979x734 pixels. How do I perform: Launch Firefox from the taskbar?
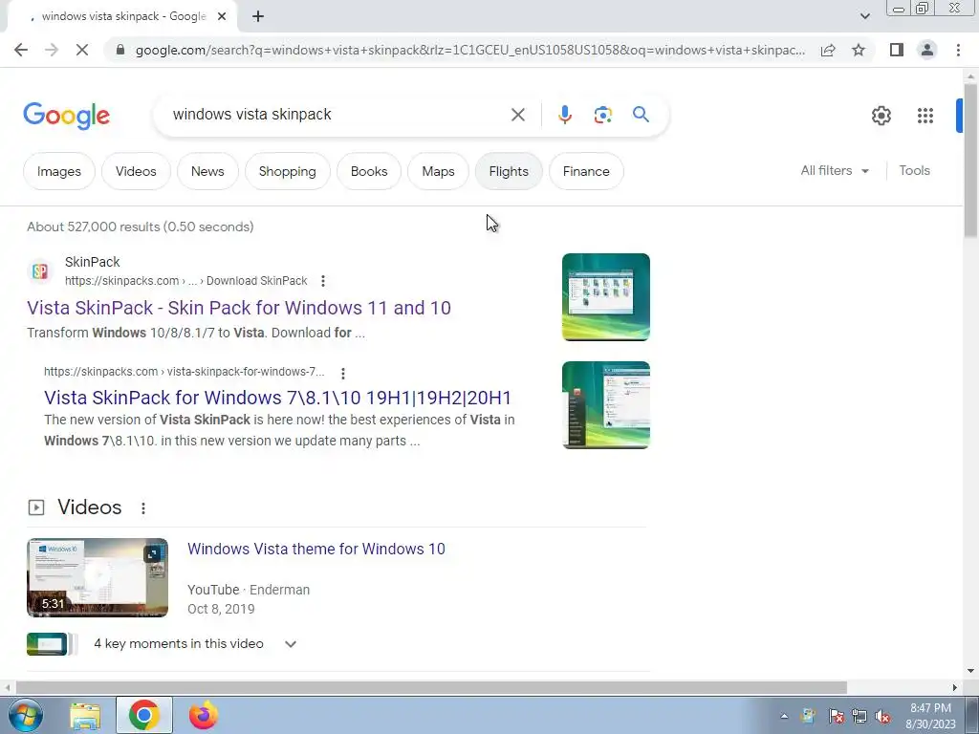click(x=203, y=715)
